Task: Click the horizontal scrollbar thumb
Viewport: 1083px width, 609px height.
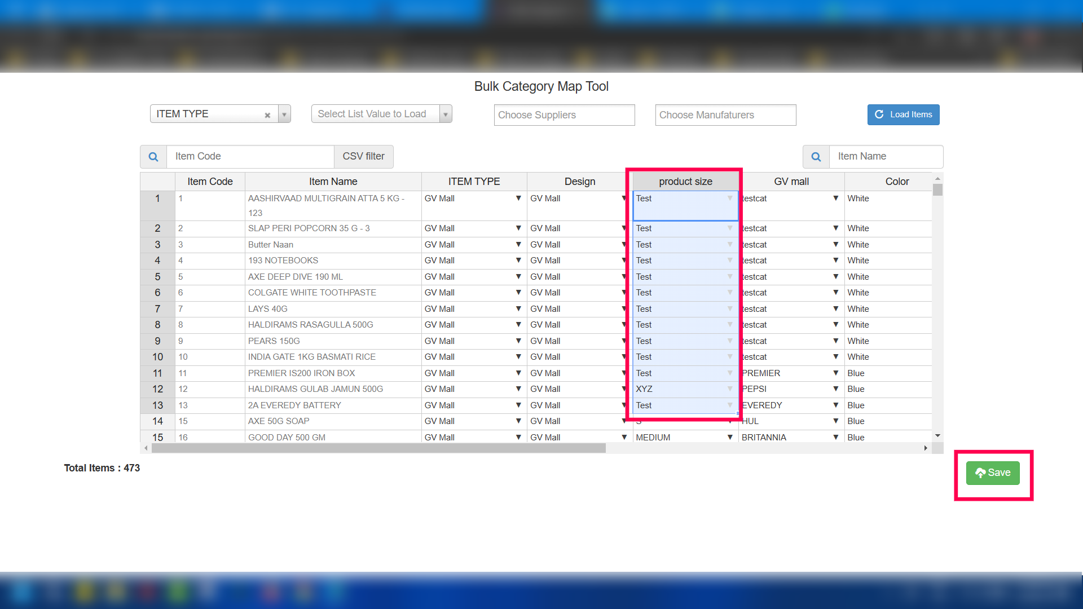Action: coord(378,448)
